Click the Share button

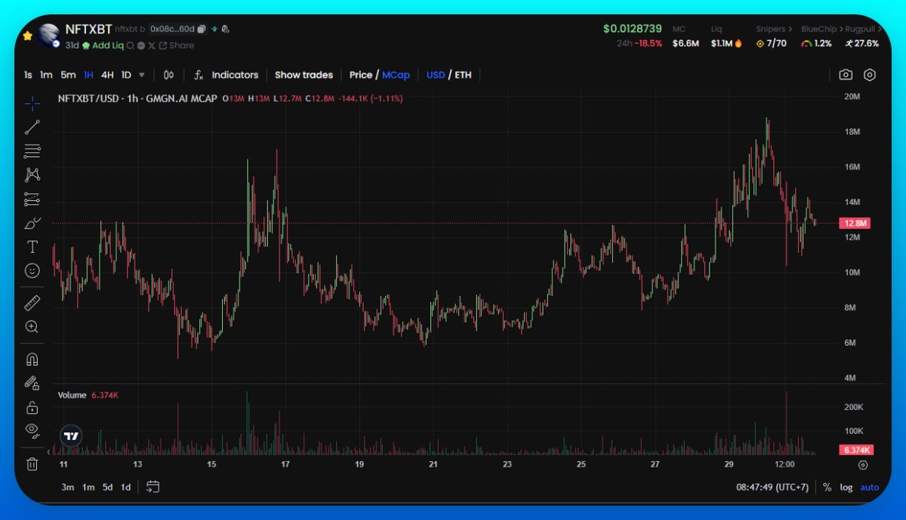point(177,45)
